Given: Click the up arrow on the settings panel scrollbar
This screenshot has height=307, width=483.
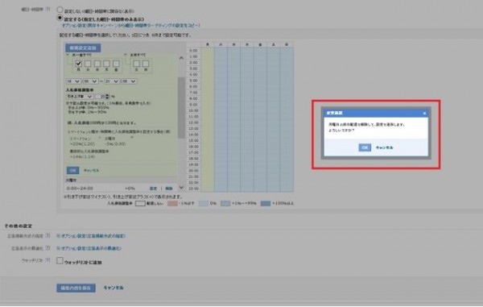Looking at the screenshot, I should click(x=181, y=58).
